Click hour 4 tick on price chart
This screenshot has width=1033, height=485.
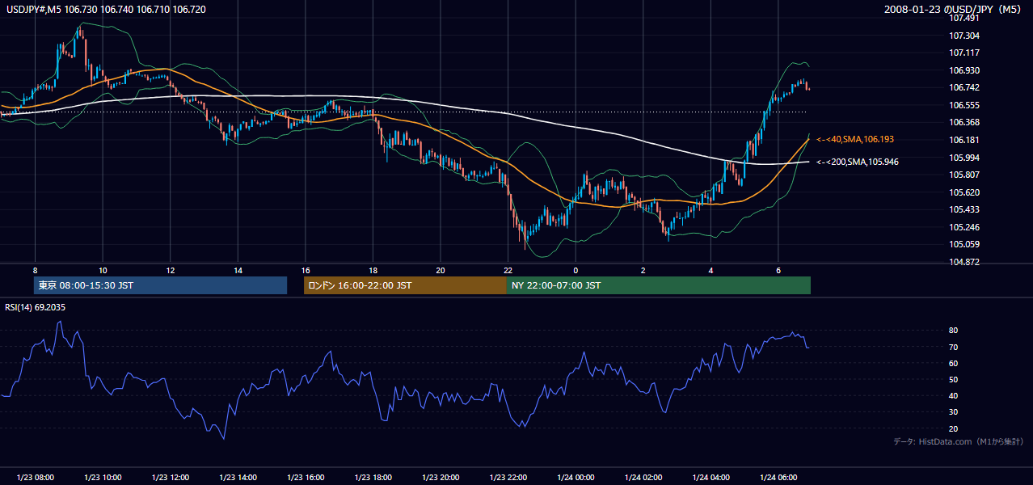(x=710, y=270)
